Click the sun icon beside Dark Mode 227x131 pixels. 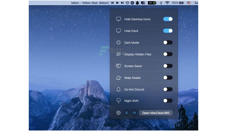(x=118, y=42)
